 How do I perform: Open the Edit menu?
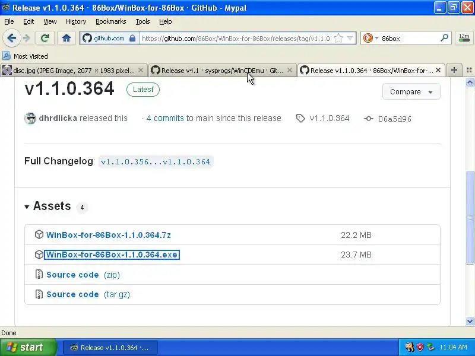[28, 21]
